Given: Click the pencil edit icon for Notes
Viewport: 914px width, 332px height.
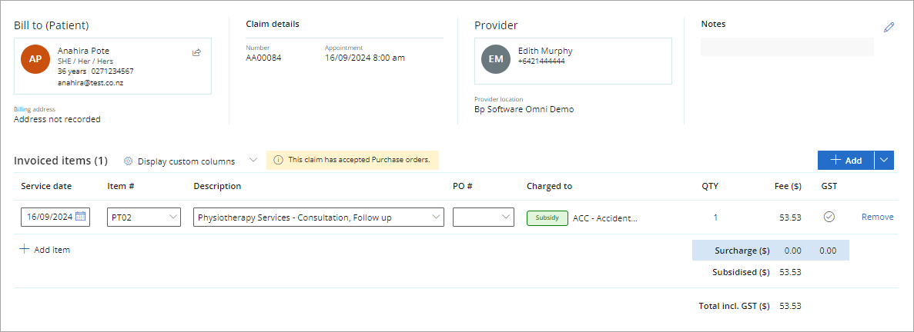Looking at the screenshot, I should [x=889, y=28].
